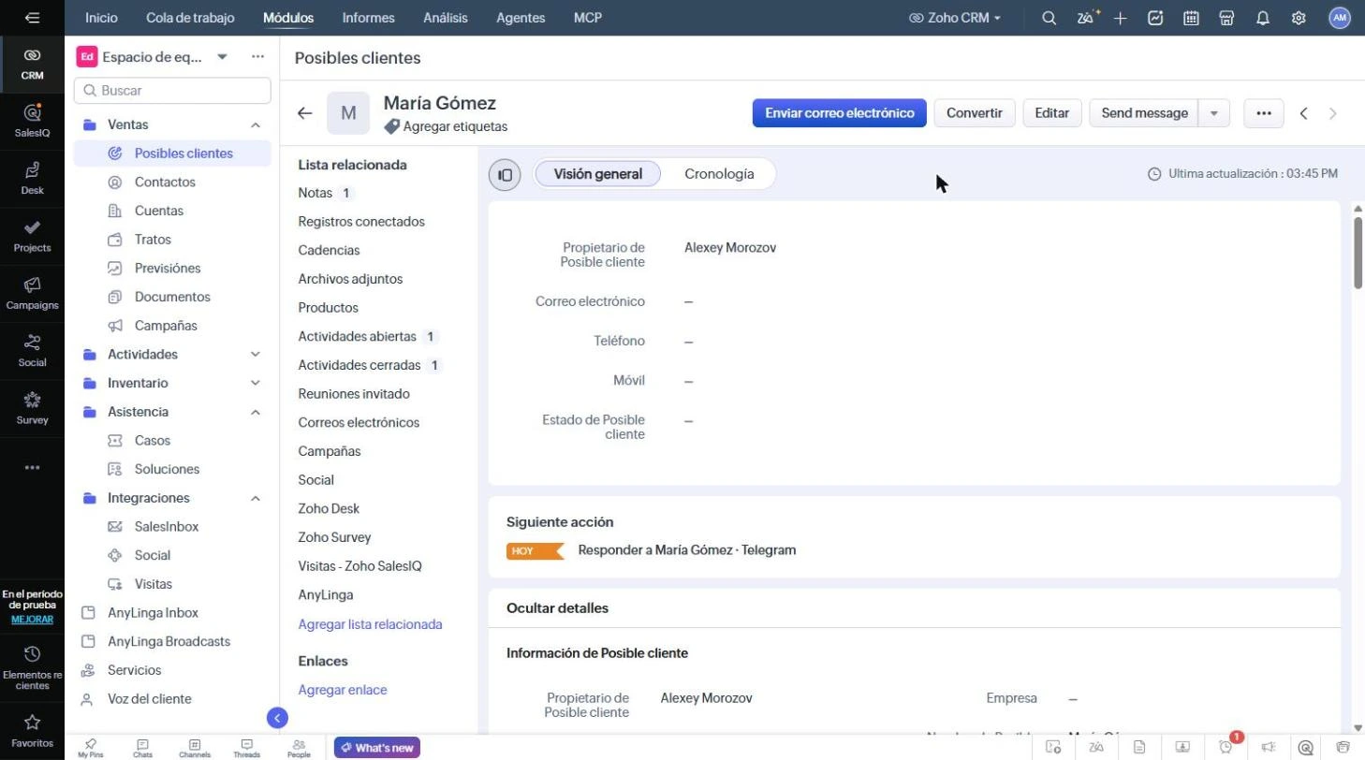Switch to the Cronología tab
The image size is (1365, 760).
pos(719,174)
